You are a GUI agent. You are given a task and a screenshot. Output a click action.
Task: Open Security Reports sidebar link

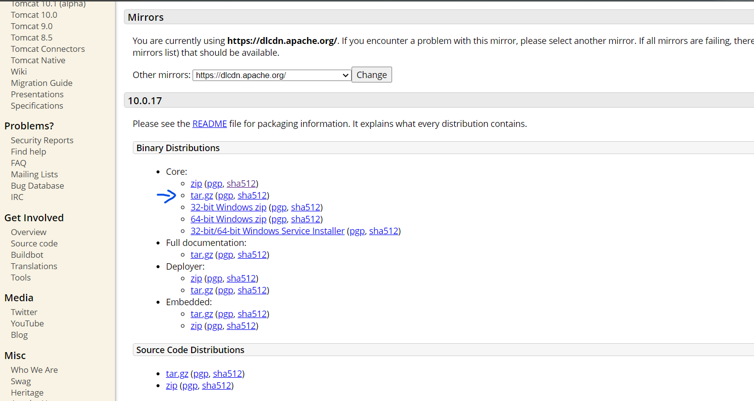42,140
